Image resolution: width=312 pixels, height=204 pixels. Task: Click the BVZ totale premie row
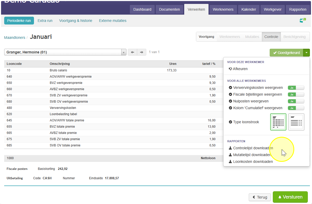[x=113, y=127]
